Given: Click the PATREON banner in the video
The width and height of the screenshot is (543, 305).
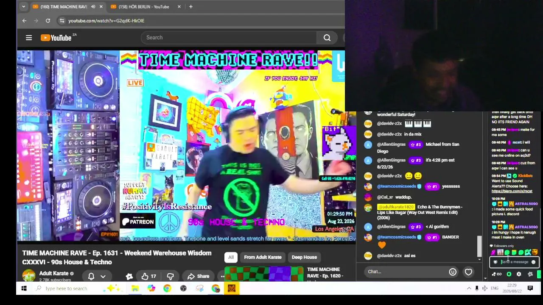Looking at the screenshot, I should [x=138, y=221].
